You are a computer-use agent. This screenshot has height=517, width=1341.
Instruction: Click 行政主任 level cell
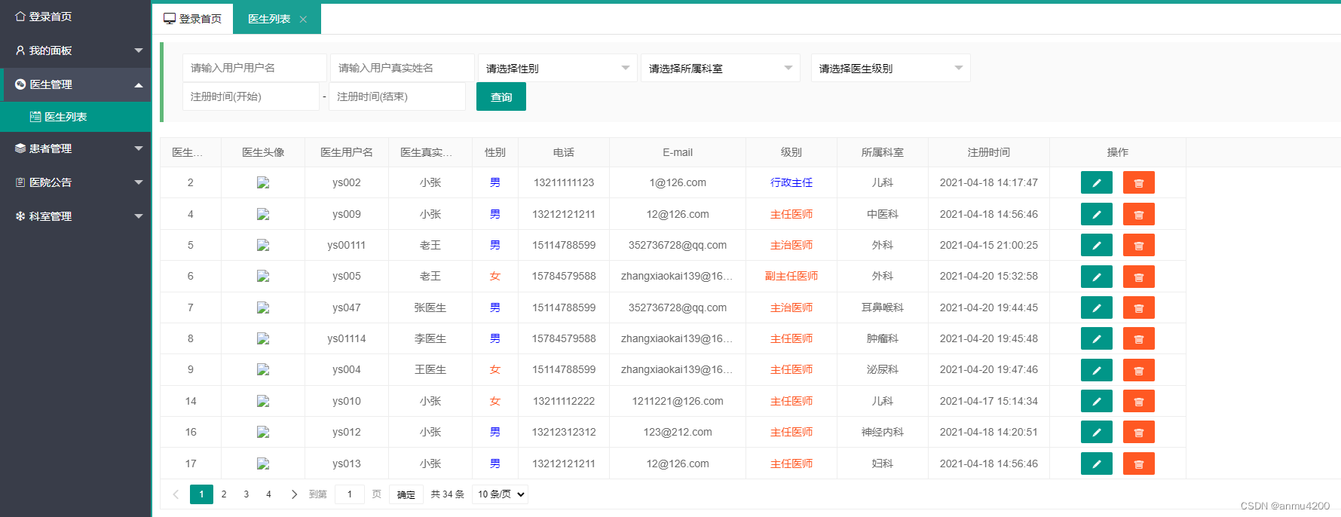pyautogui.click(x=791, y=182)
